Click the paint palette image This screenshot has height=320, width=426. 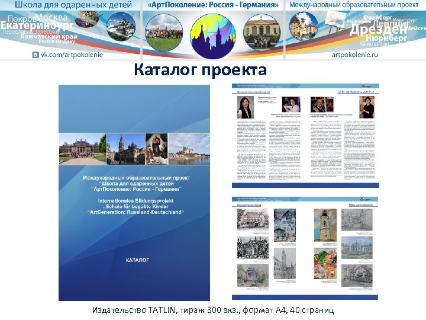tap(87, 19)
